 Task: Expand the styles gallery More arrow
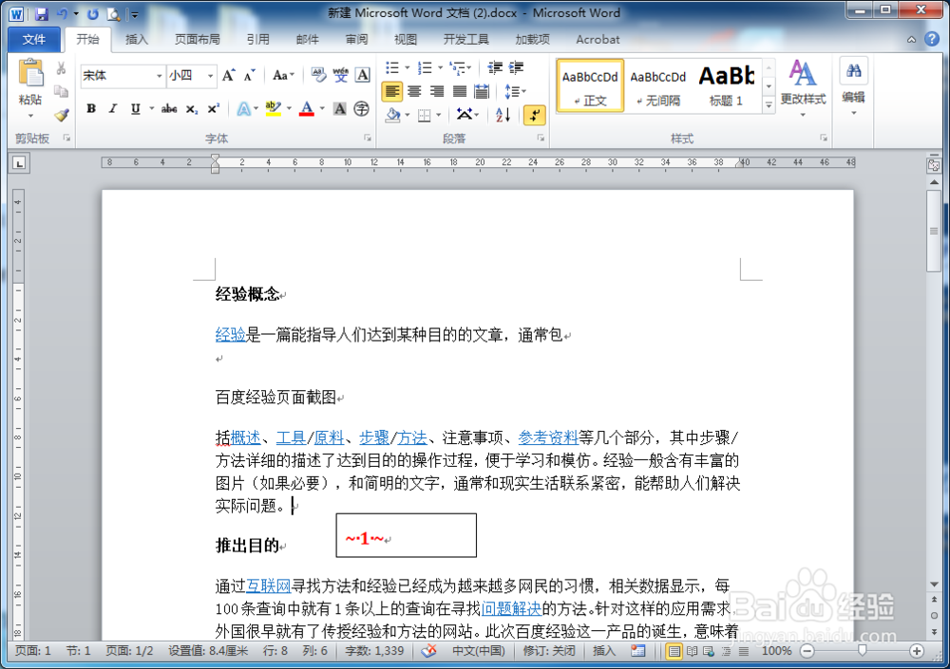(769, 105)
